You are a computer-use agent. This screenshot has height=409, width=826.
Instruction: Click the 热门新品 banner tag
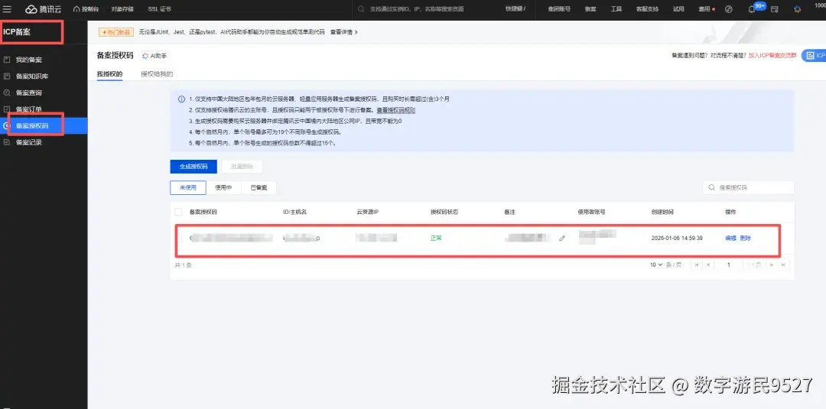(x=116, y=32)
